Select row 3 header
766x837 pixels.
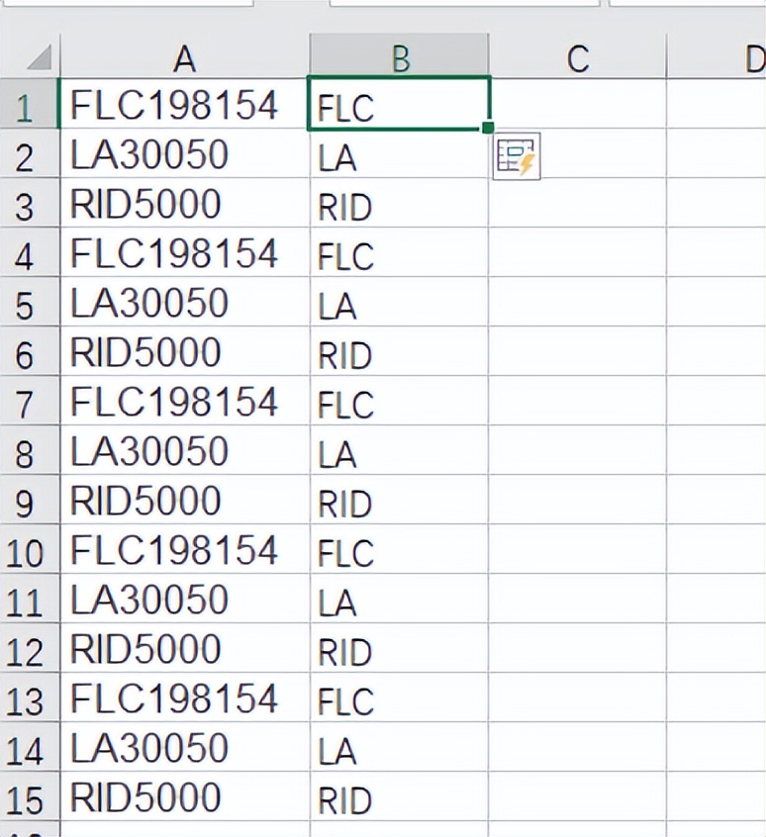[30, 203]
